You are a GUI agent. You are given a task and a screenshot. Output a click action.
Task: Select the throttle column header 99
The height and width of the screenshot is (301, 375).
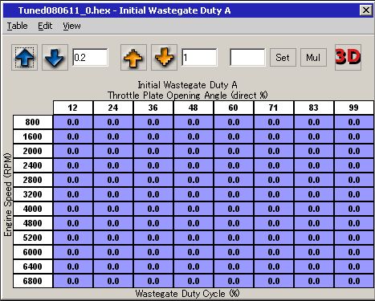pos(354,108)
